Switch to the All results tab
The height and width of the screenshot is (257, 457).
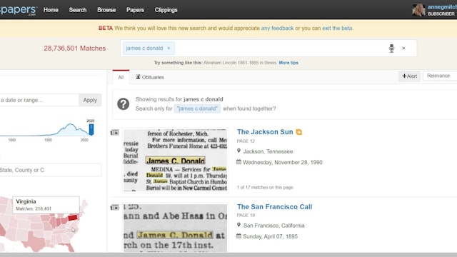coord(121,77)
